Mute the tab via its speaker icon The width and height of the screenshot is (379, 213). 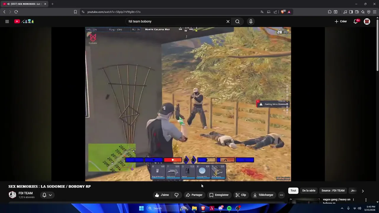point(8,4)
